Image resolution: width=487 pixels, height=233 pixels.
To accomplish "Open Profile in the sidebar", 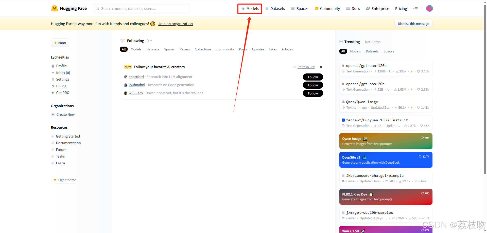I will click(61, 66).
